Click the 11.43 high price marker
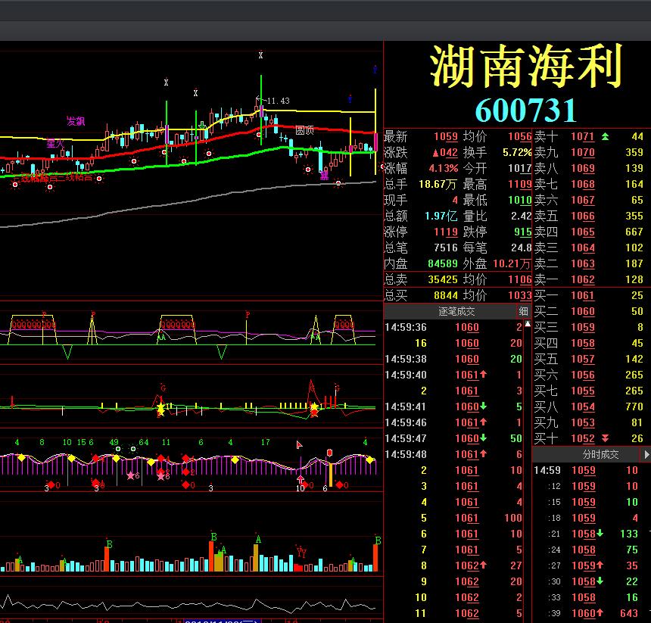651x623 pixels. pos(278,101)
